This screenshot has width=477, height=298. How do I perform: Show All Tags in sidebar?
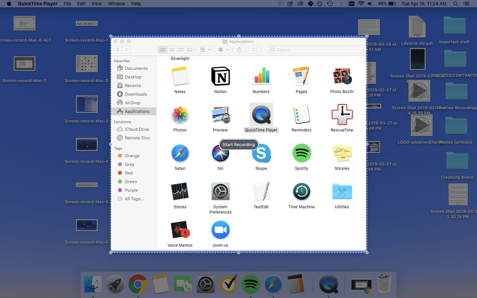pyautogui.click(x=134, y=199)
